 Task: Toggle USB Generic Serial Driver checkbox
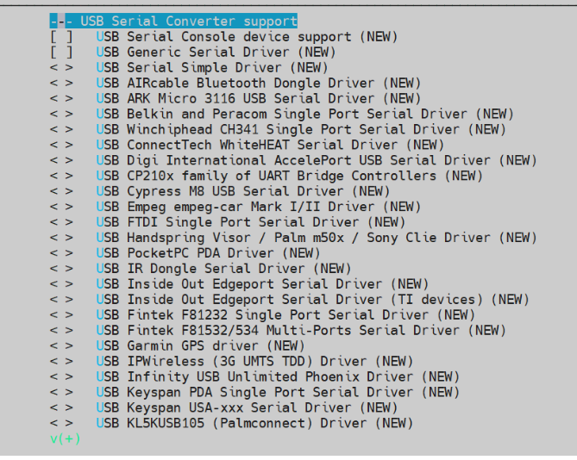click(x=61, y=53)
